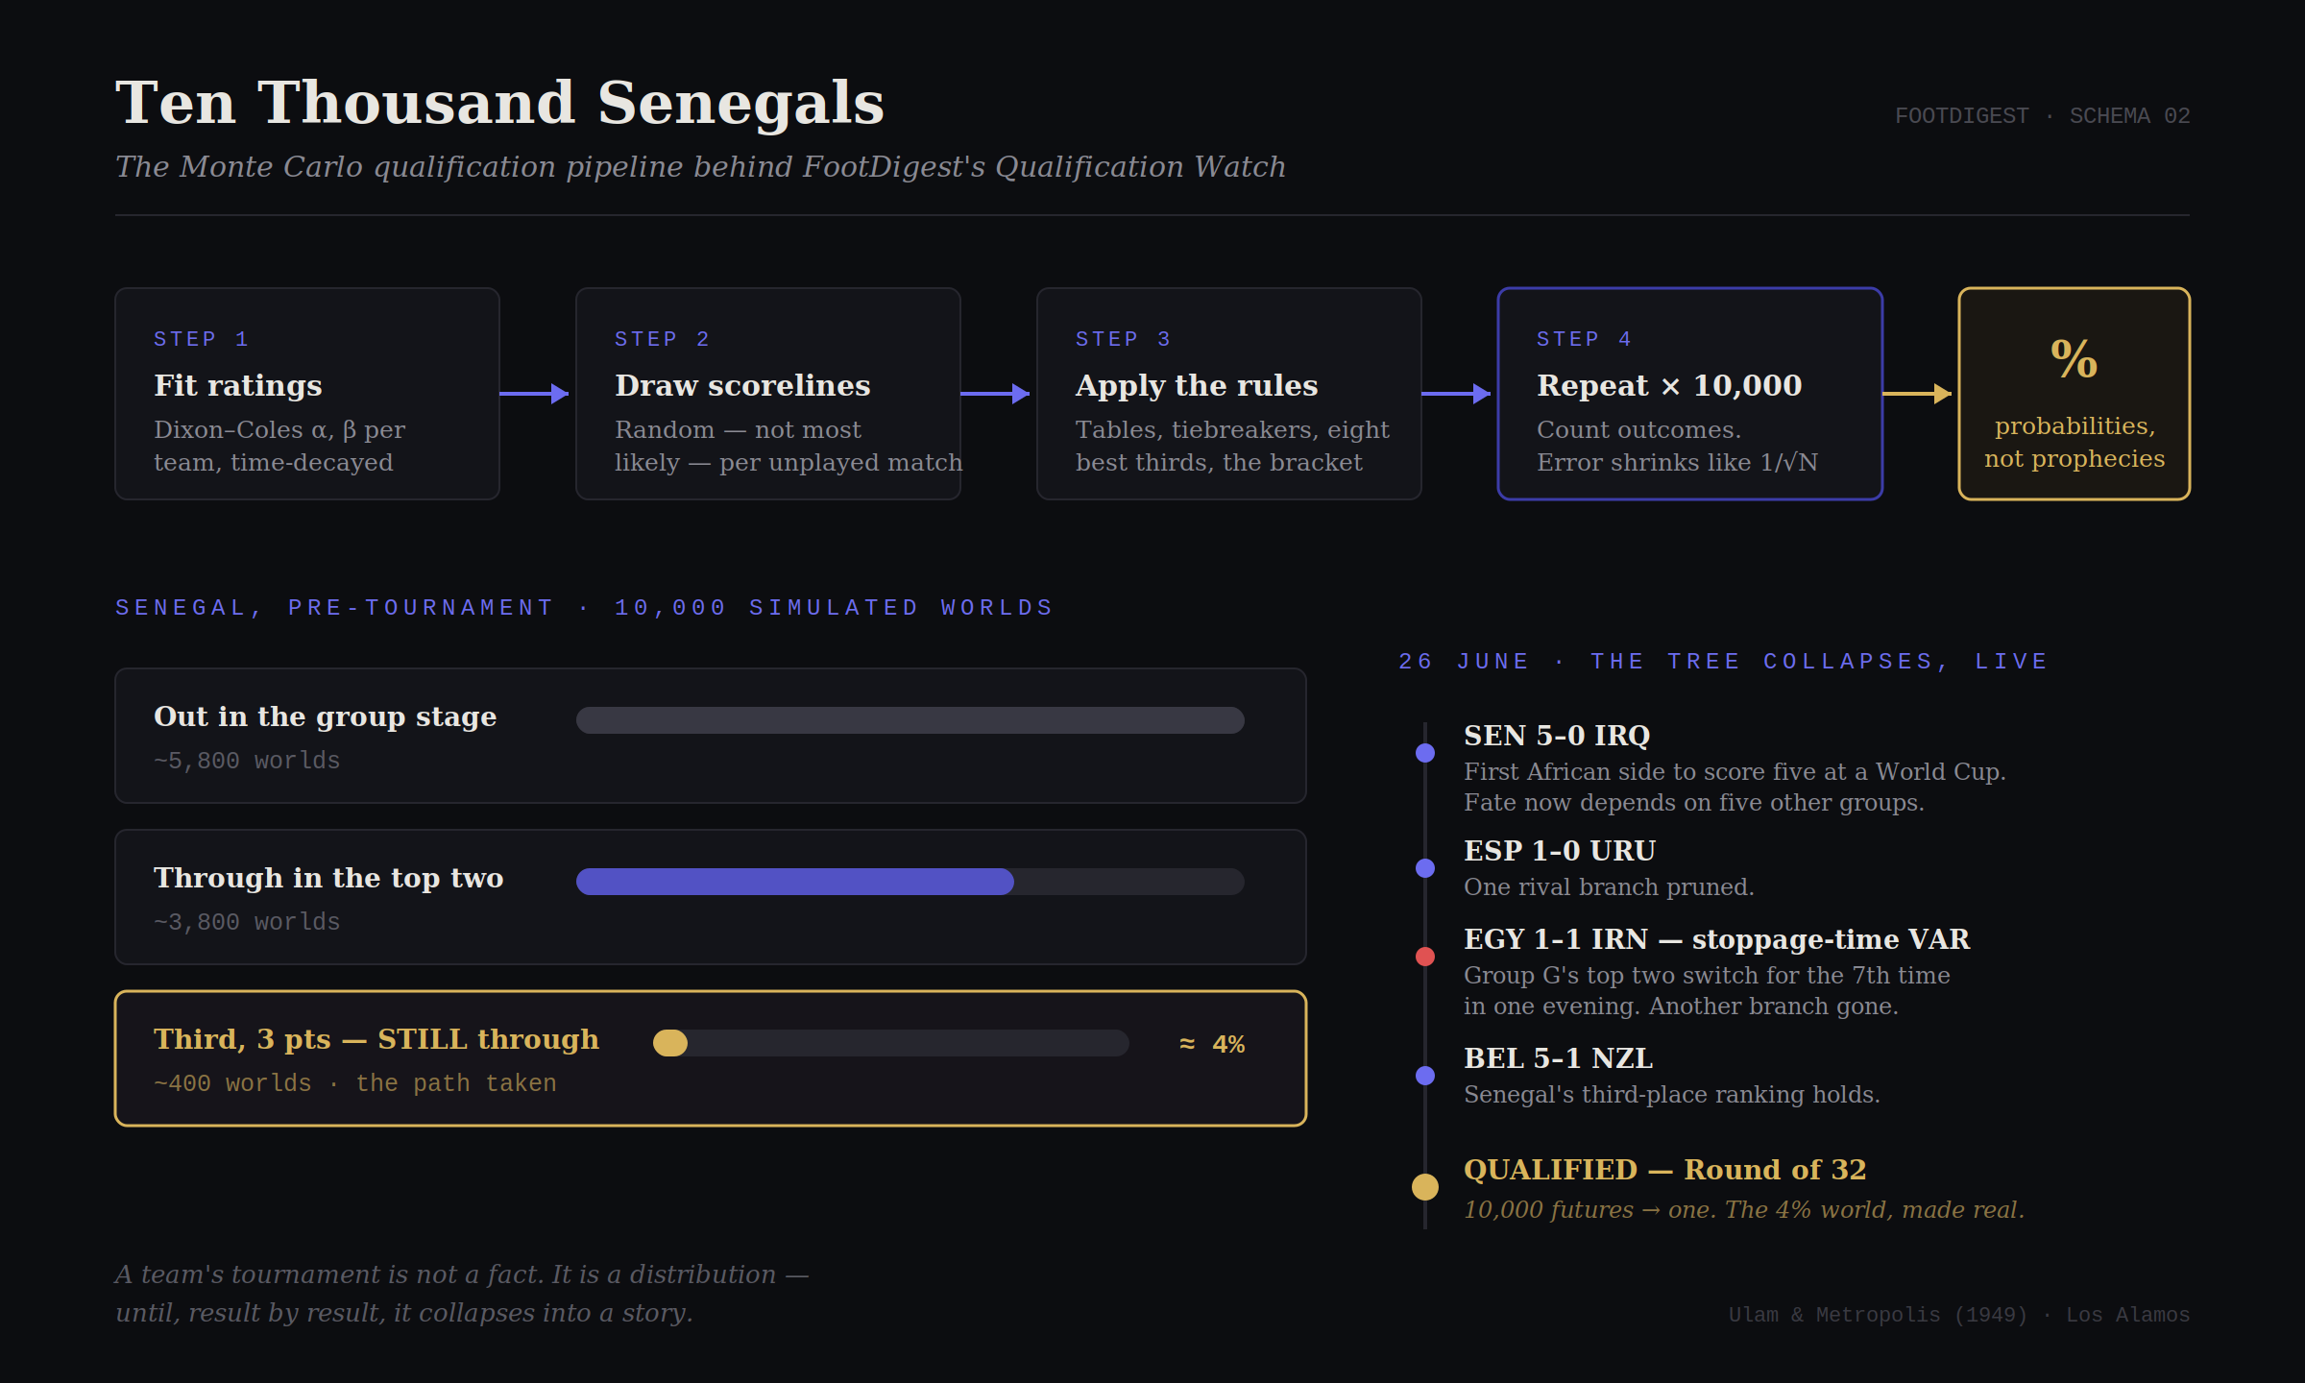Screen dimensions: 2305x1383
Task: Click the '≈ 4%' value
Action: tap(1212, 1044)
